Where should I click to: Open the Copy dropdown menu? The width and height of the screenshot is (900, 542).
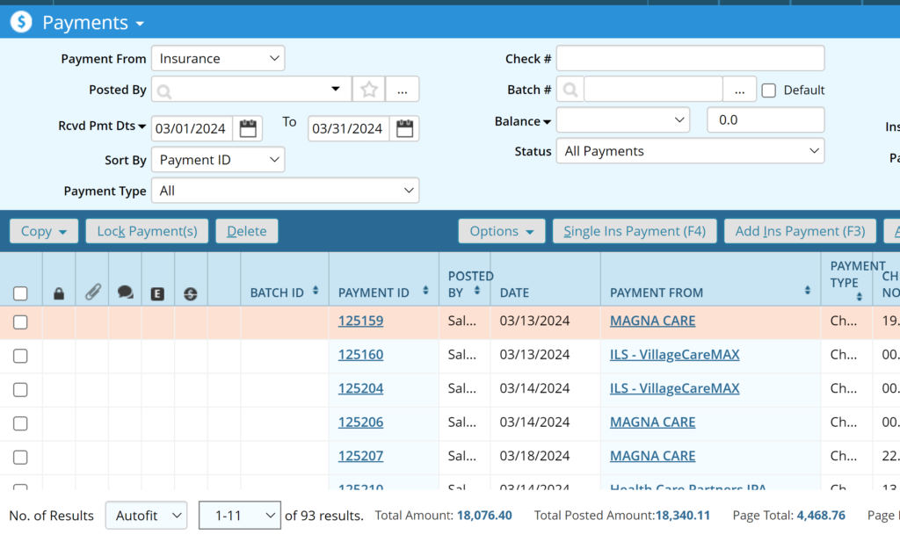[x=44, y=231]
